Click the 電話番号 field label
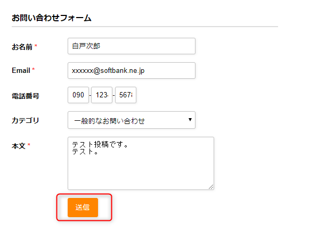This screenshot has width=334, height=240. [25, 96]
